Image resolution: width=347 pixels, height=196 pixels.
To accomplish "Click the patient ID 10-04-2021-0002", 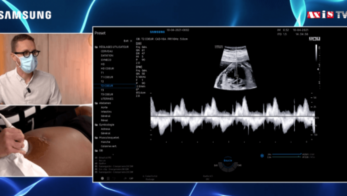I will 178,30.
